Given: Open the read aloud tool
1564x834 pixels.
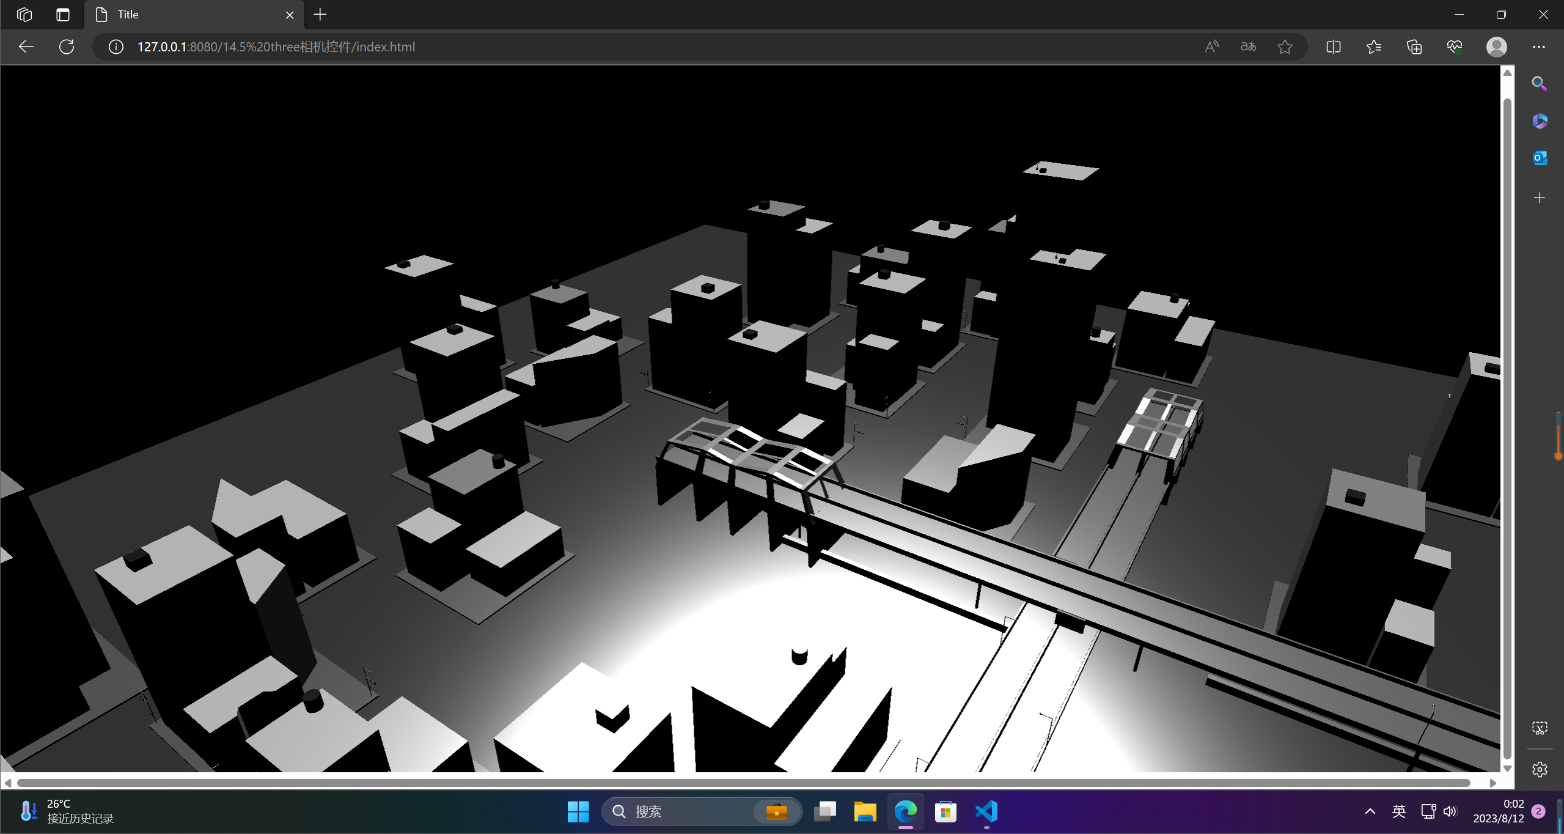Looking at the screenshot, I should tap(1211, 46).
